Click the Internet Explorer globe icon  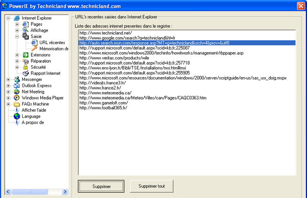(x=17, y=18)
